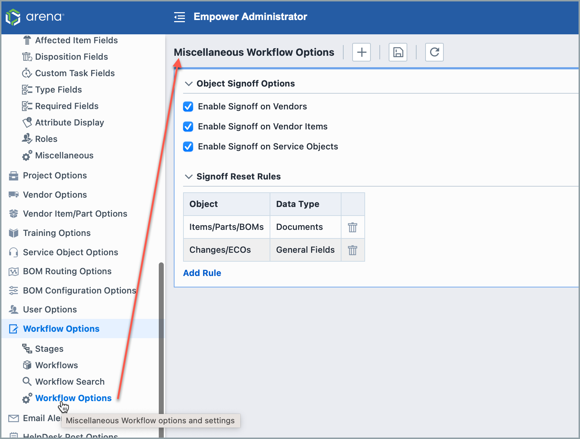The width and height of the screenshot is (580, 439).
Task: Uncheck Enable Signoff on Vendors
Action: (x=188, y=107)
